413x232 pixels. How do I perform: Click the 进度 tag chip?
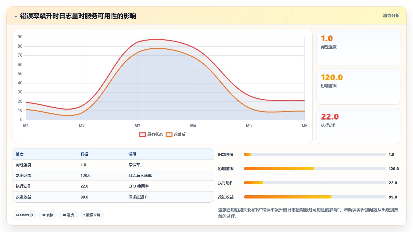click(x=68, y=215)
